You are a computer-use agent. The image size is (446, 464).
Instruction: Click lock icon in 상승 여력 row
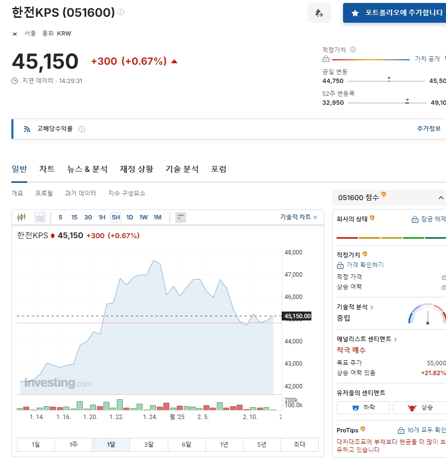click(x=444, y=287)
